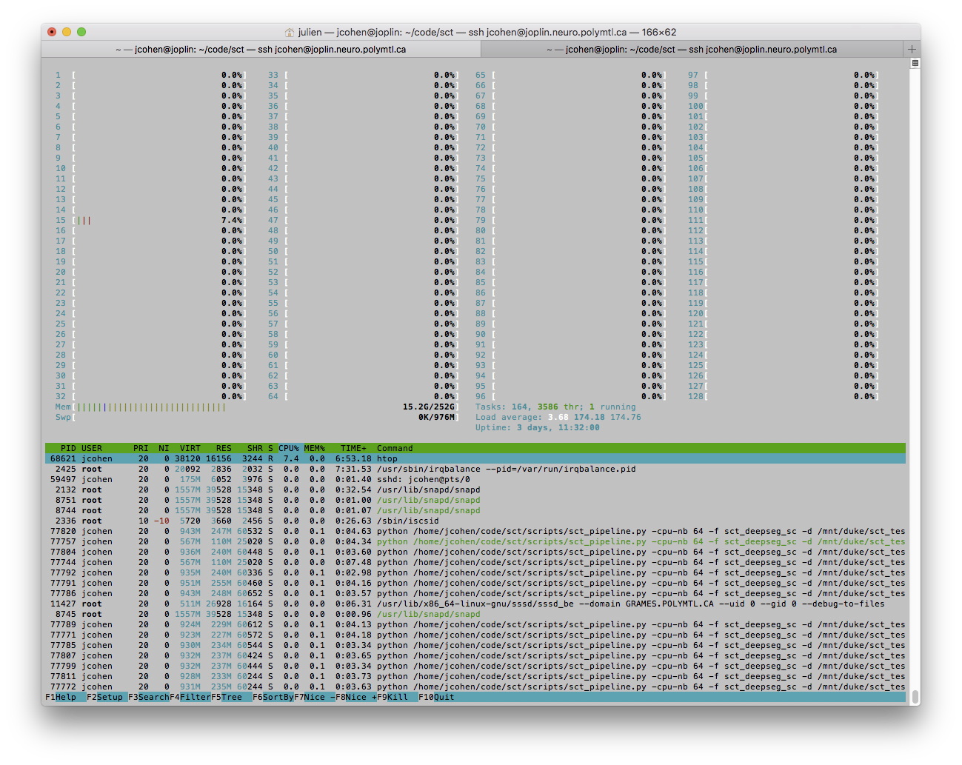Screen dimensions: 962x765
Task: Click the scroll arrow icon above the terminal scrollbar
Action: pos(914,64)
